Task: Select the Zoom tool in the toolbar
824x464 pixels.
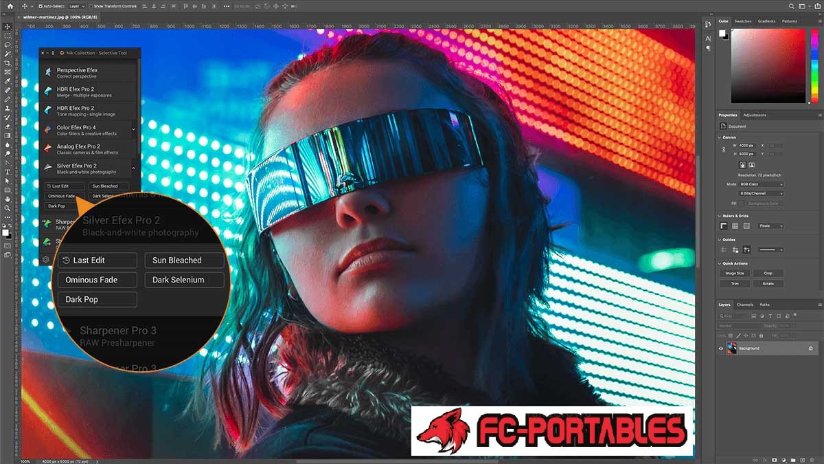Action: [x=8, y=208]
